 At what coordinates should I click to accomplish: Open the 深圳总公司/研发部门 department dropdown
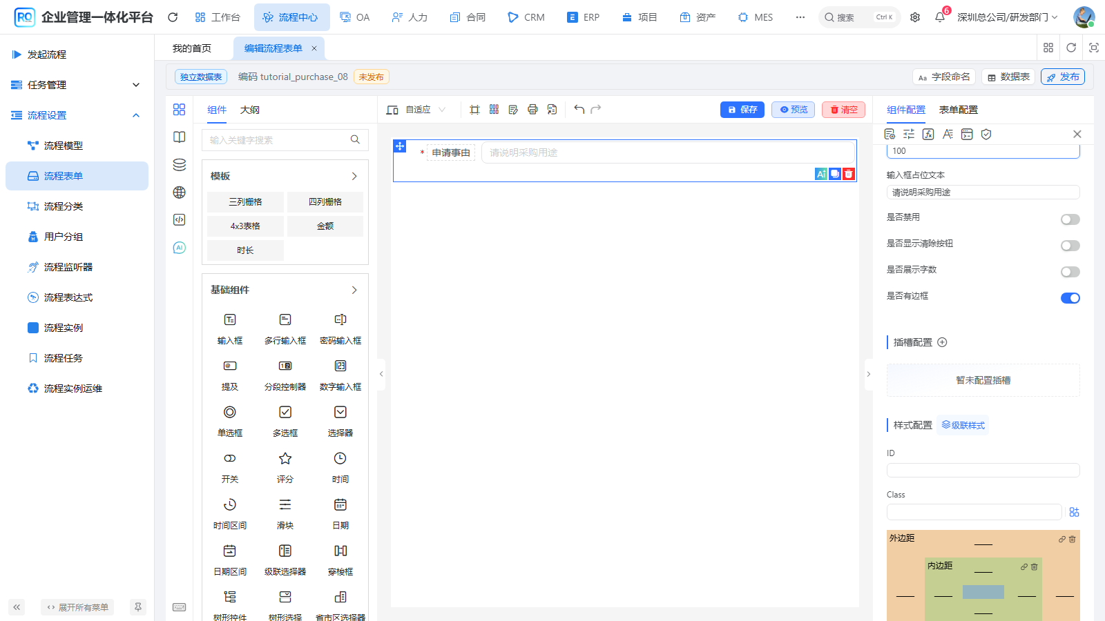click(x=1007, y=17)
